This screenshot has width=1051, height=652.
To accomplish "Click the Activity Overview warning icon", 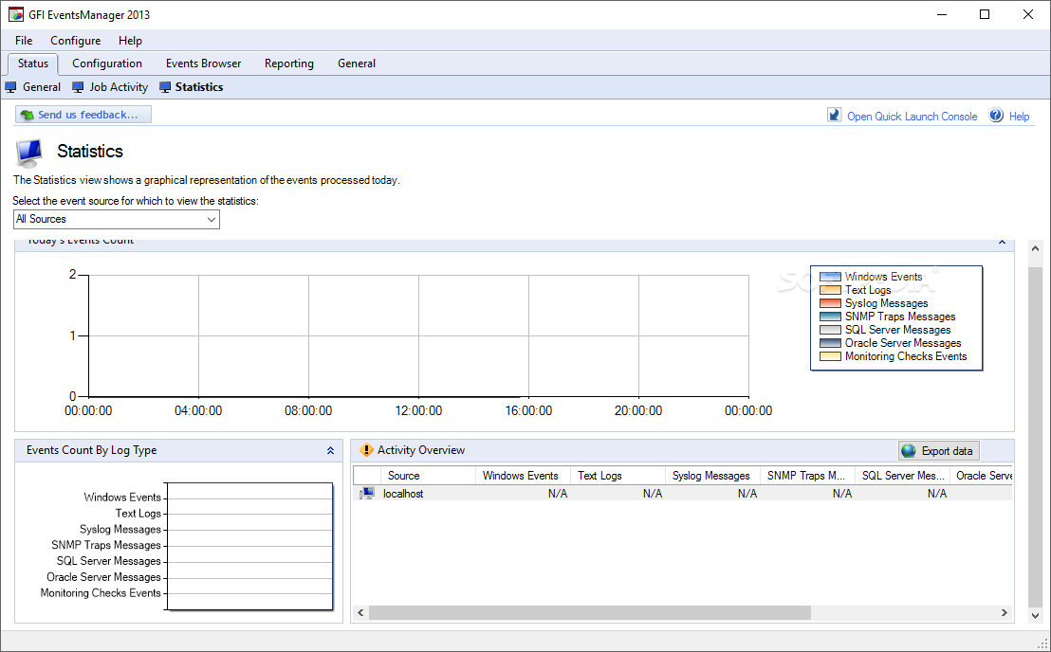I will pos(366,450).
